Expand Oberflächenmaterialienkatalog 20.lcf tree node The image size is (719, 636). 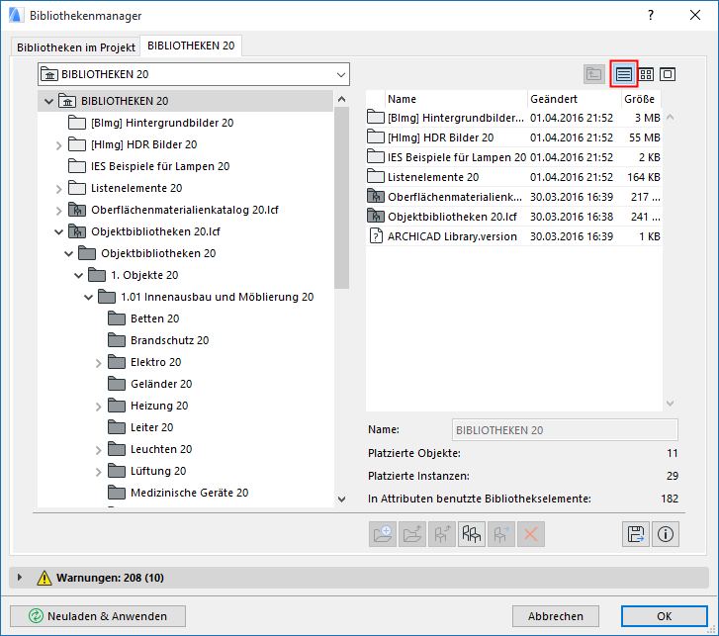tap(58, 211)
